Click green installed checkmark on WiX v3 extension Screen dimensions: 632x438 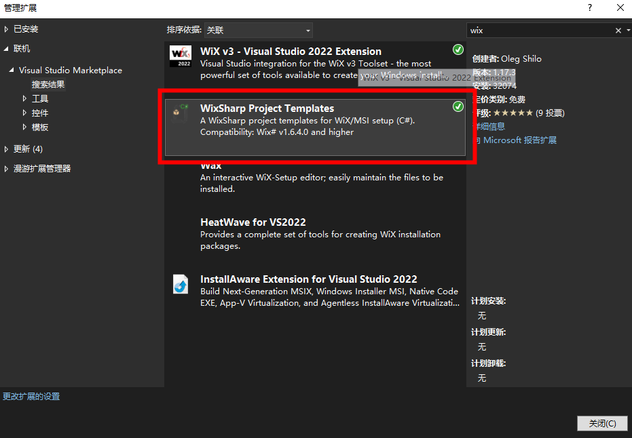[458, 49]
